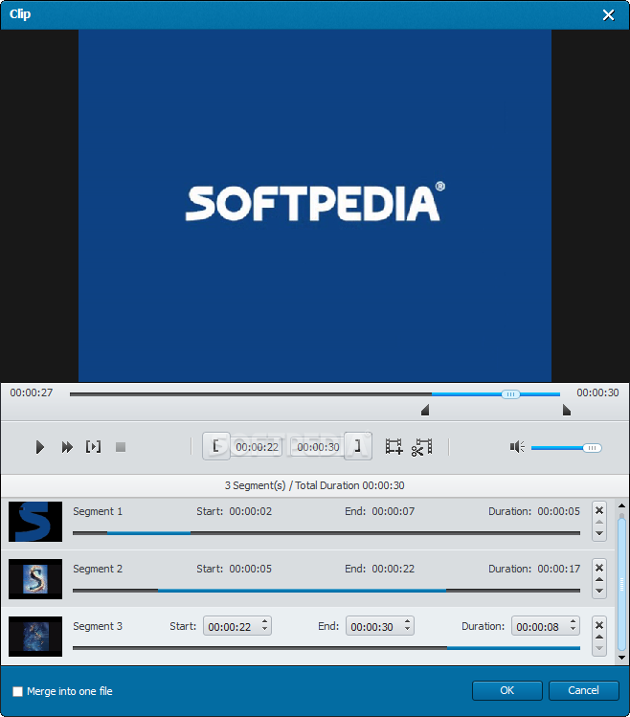Click the clip start marker on timeline
Viewport: 630px width, 717px height.
425,410
